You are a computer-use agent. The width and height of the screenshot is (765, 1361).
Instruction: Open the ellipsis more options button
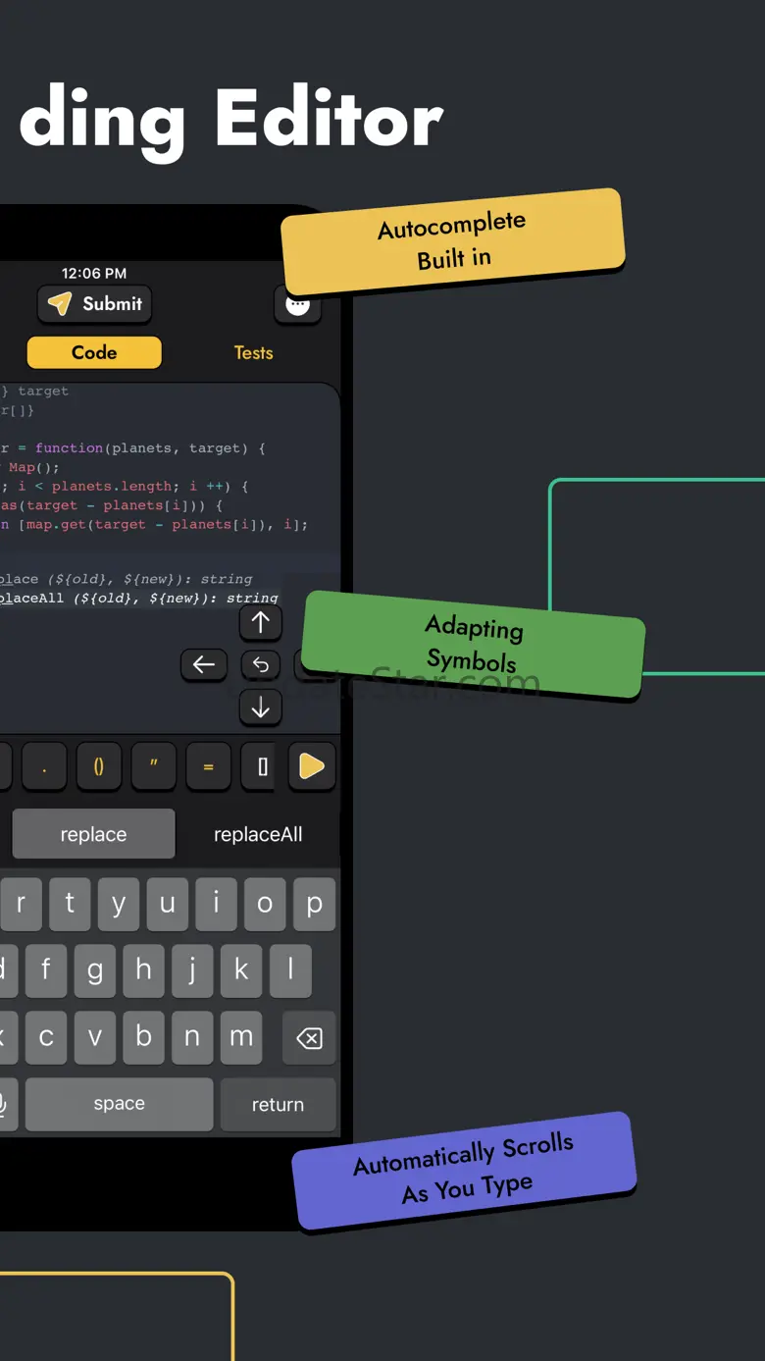point(297,304)
